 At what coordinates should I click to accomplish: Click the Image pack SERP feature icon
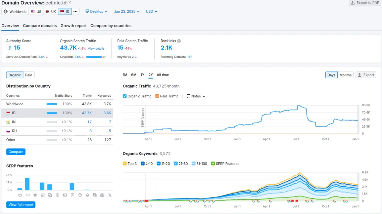[50, 195]
